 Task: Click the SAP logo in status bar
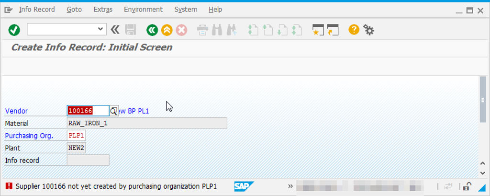(x=244, y=186)
